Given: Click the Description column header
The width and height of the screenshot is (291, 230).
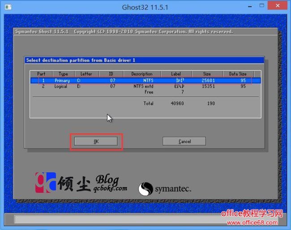Looking at the screenshot, I should coord(142,74).
